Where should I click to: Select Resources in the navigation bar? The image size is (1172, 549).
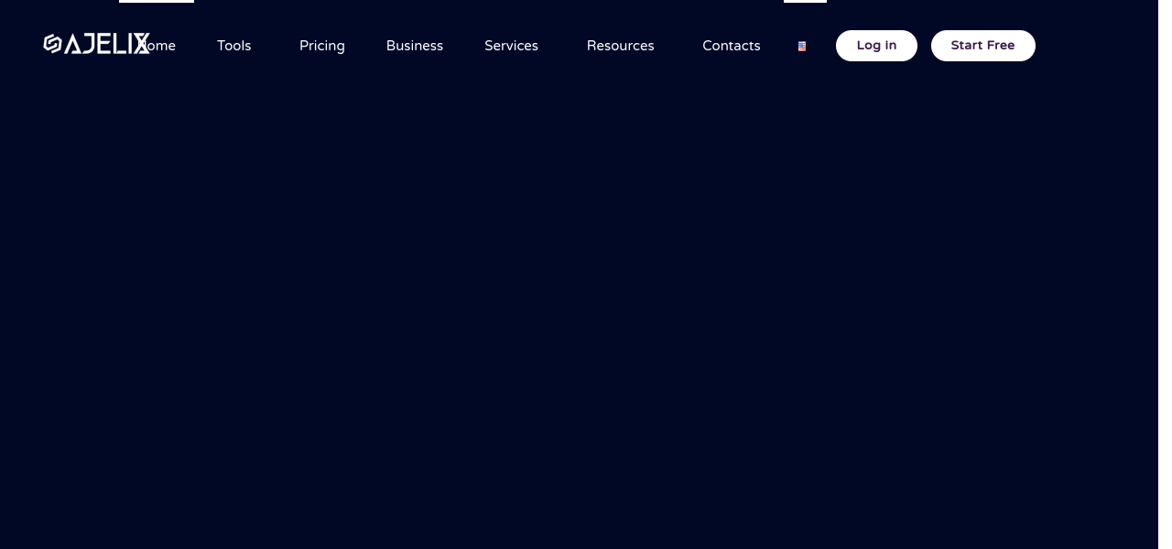[x=620, y=46]
